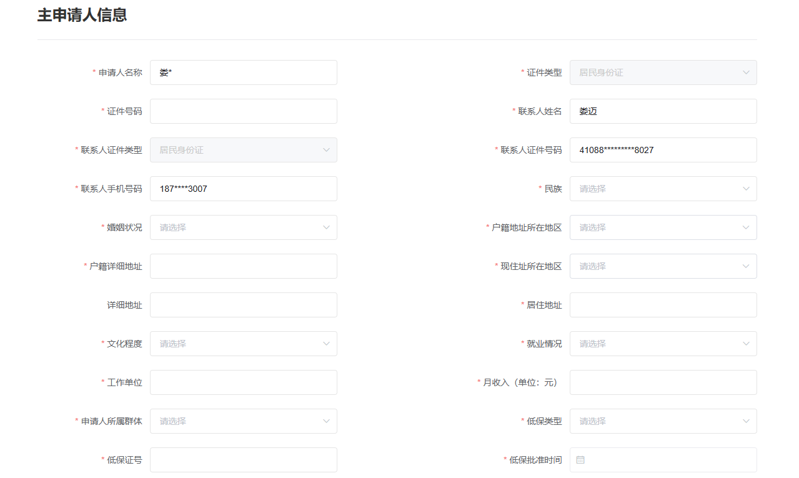Click the chevron arrow of 就业情况 select
Image resolution: width=799 pixels, height=478 pixels.
point(746,344)
